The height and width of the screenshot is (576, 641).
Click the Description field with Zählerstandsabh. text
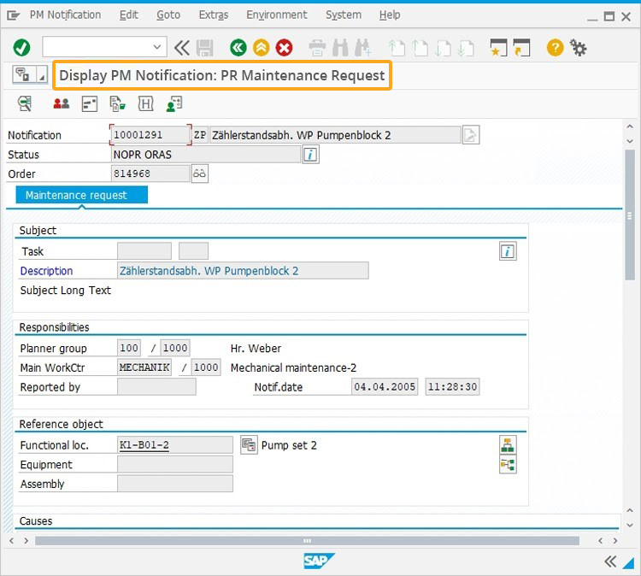(243, 271)
